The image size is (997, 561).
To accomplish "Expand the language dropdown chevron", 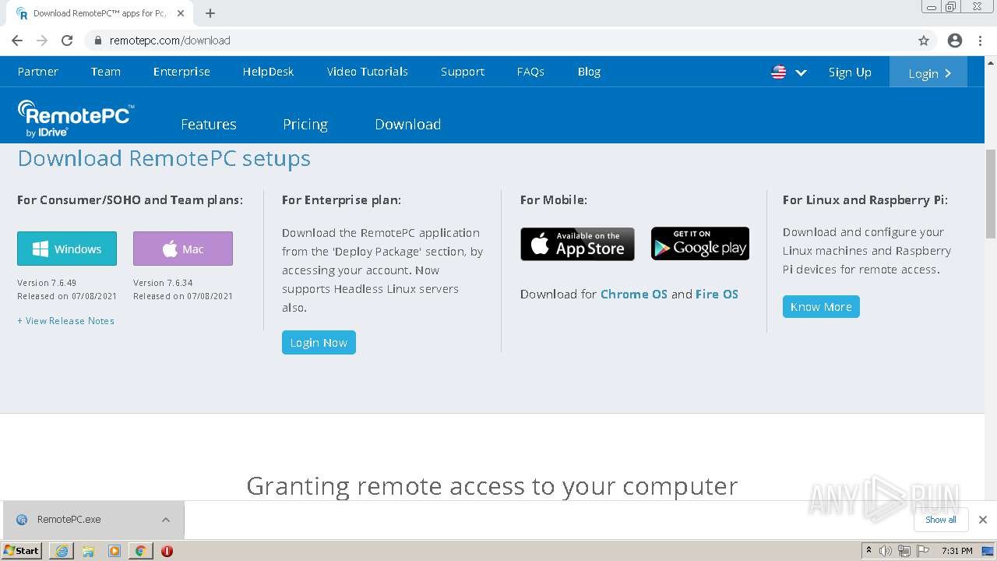I will pos(801,72).
